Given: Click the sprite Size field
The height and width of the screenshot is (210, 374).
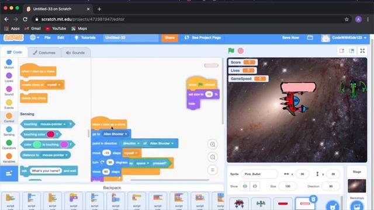Looking at the screenshot, I should [288, 186].
